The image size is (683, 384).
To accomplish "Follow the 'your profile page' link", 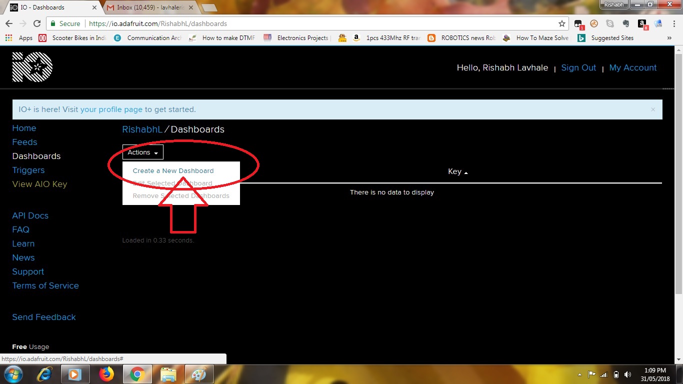I will [x=111, y=109].
